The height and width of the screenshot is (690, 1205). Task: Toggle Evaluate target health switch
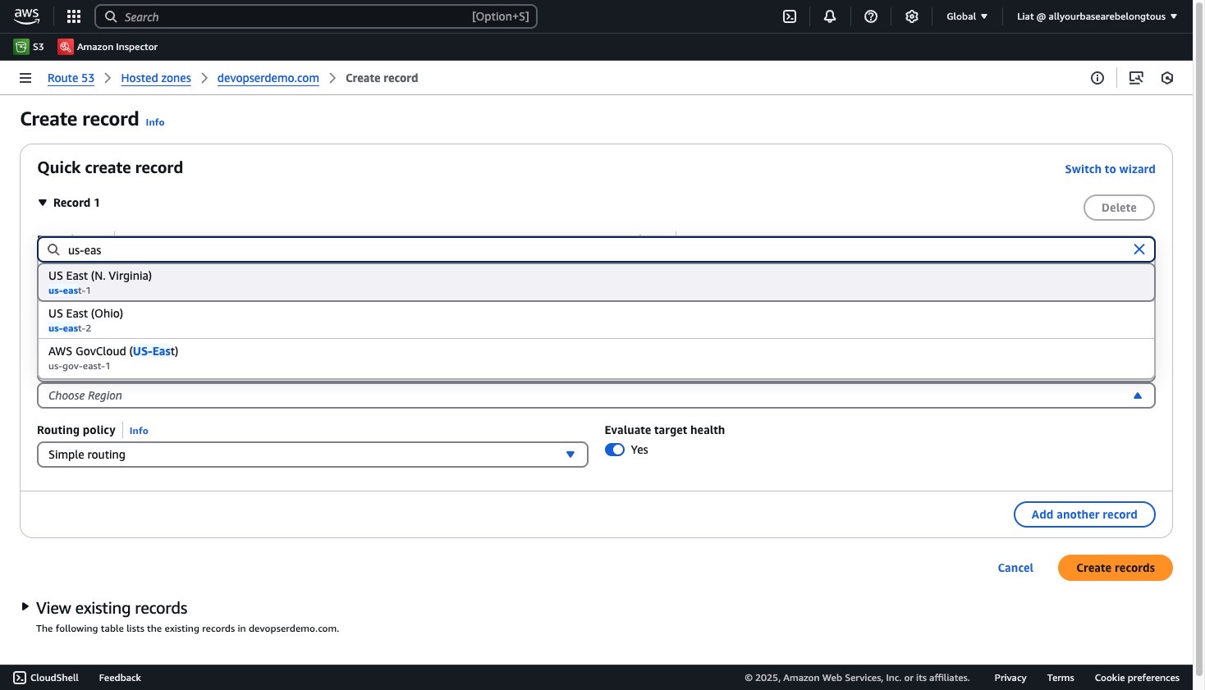[x=615, y=450]
